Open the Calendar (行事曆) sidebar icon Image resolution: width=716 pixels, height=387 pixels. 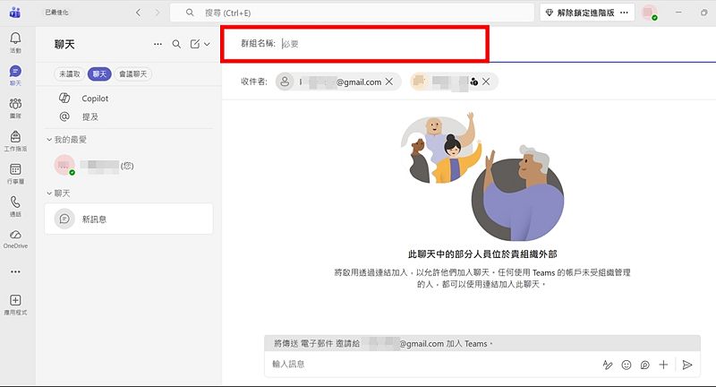15,174
